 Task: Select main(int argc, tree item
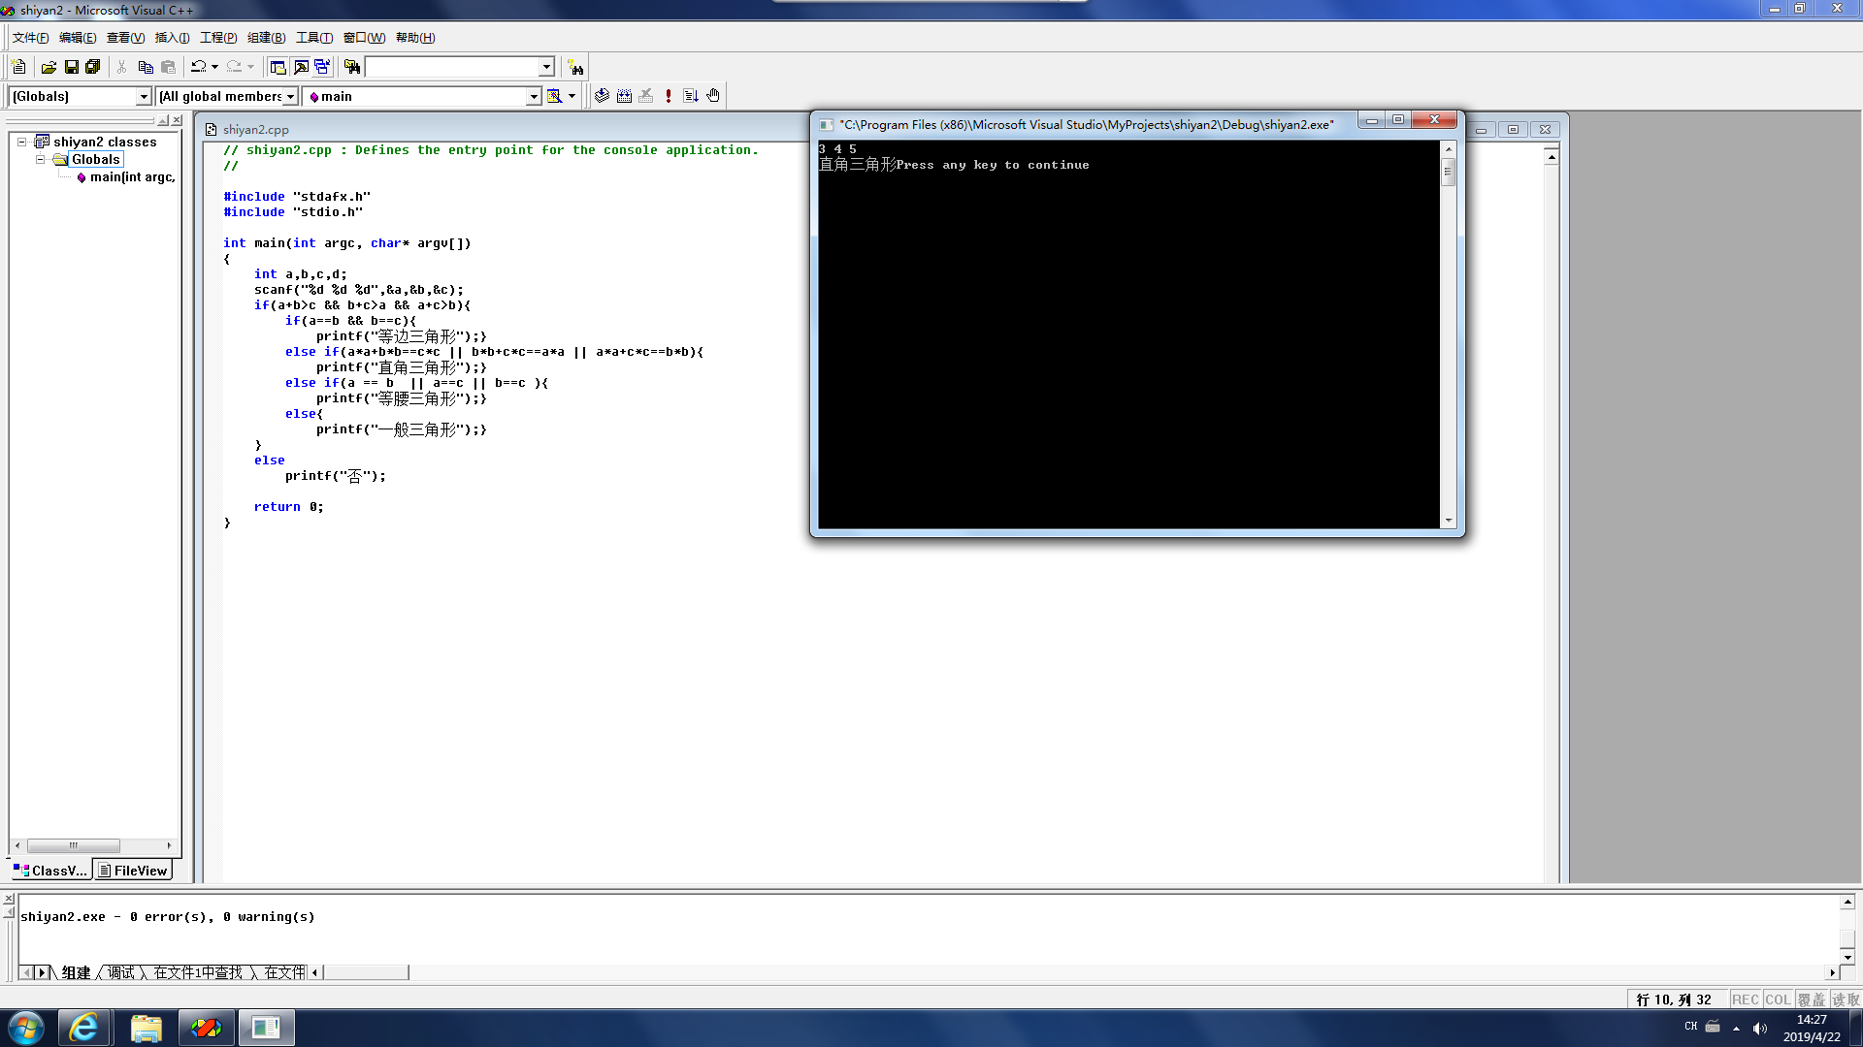click(x=132, y=176)
